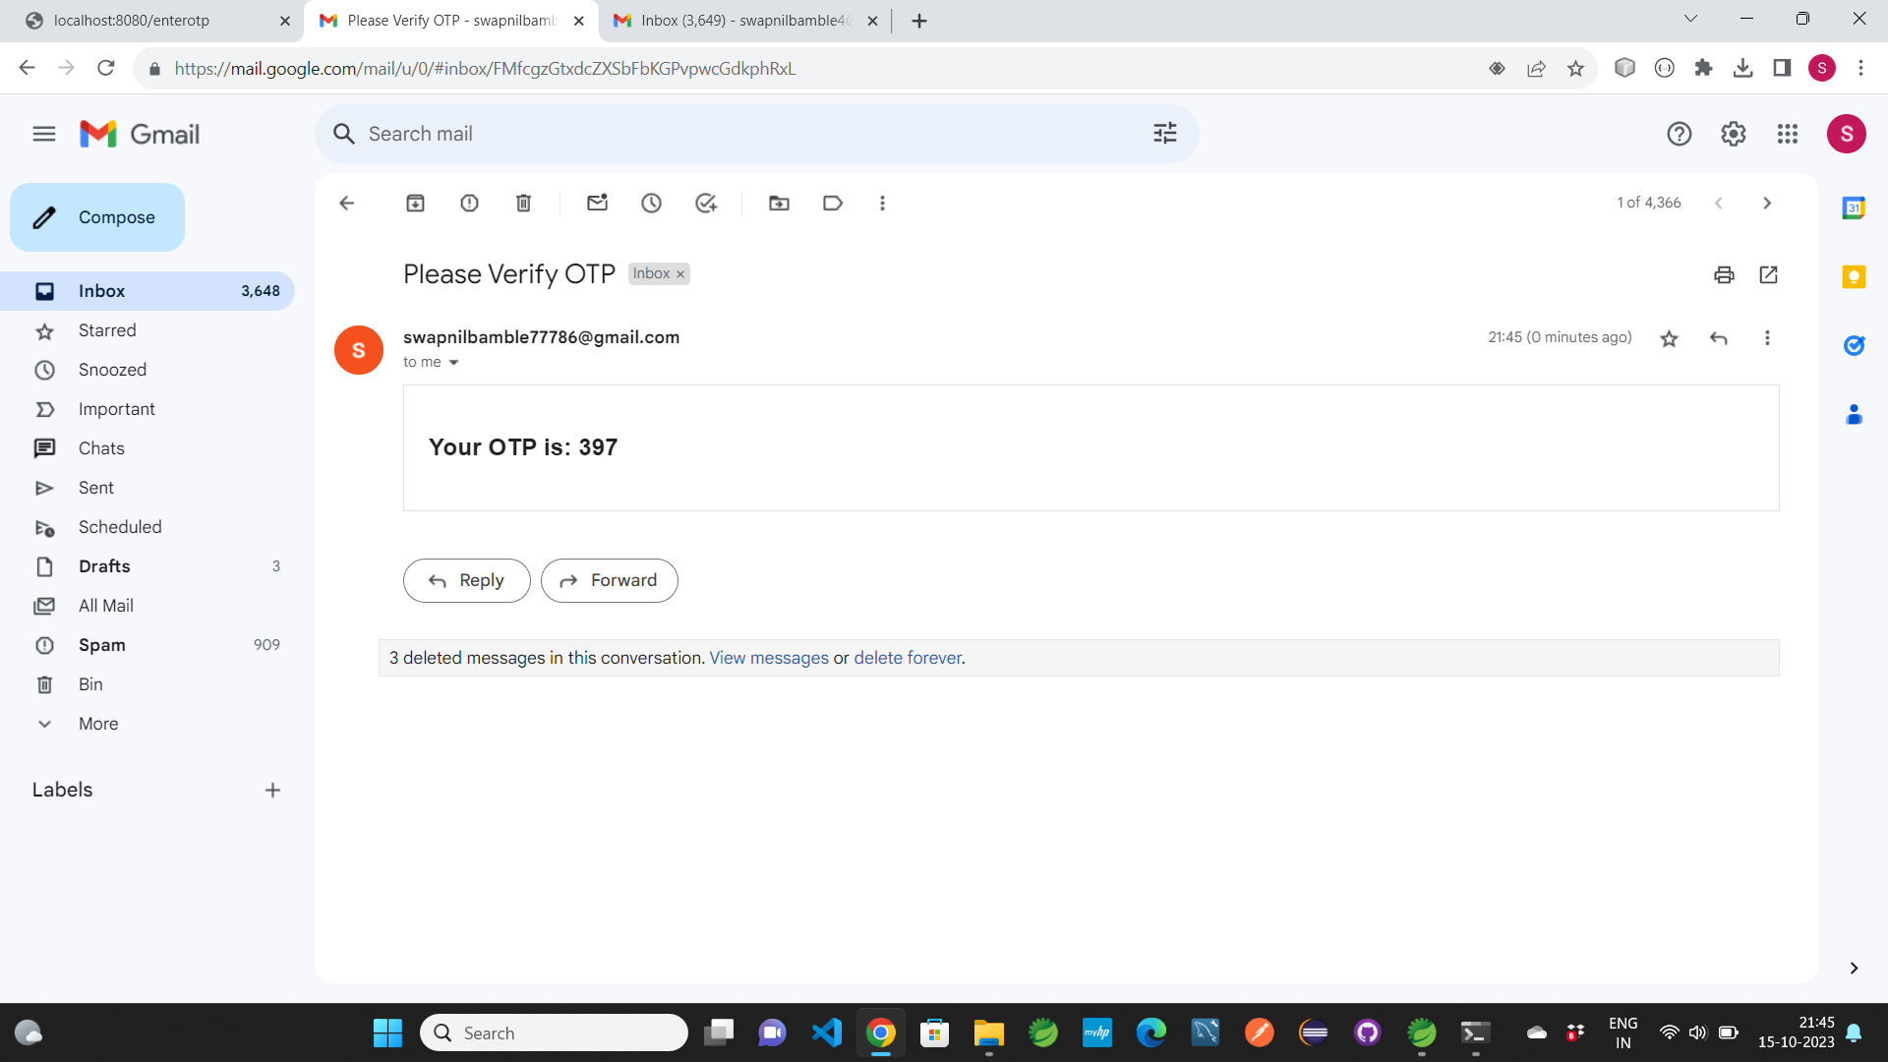Open the message in new window
This screenshot has width=1888, height=1062.
pyautogui.click(x=1768, y=275)
